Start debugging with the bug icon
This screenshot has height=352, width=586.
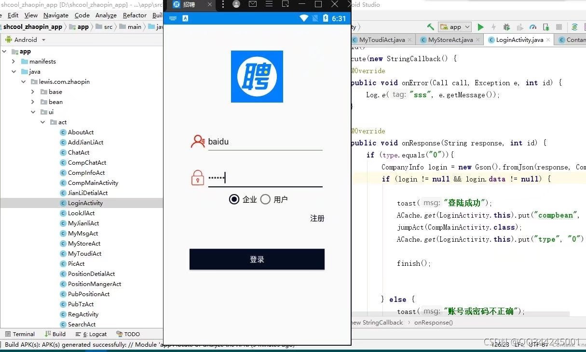click(x=506, y=27)
